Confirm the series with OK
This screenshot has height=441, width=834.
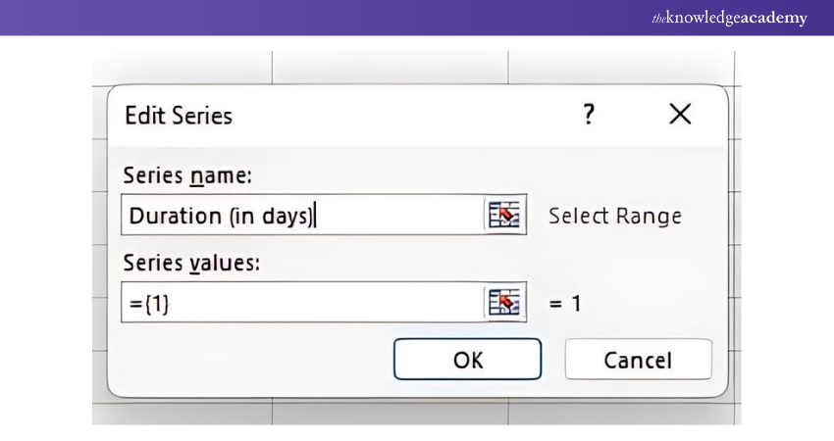[467, 360]
